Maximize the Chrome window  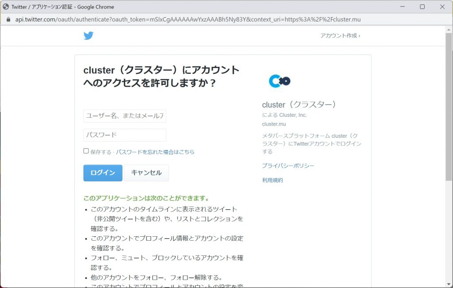[422, 6]
